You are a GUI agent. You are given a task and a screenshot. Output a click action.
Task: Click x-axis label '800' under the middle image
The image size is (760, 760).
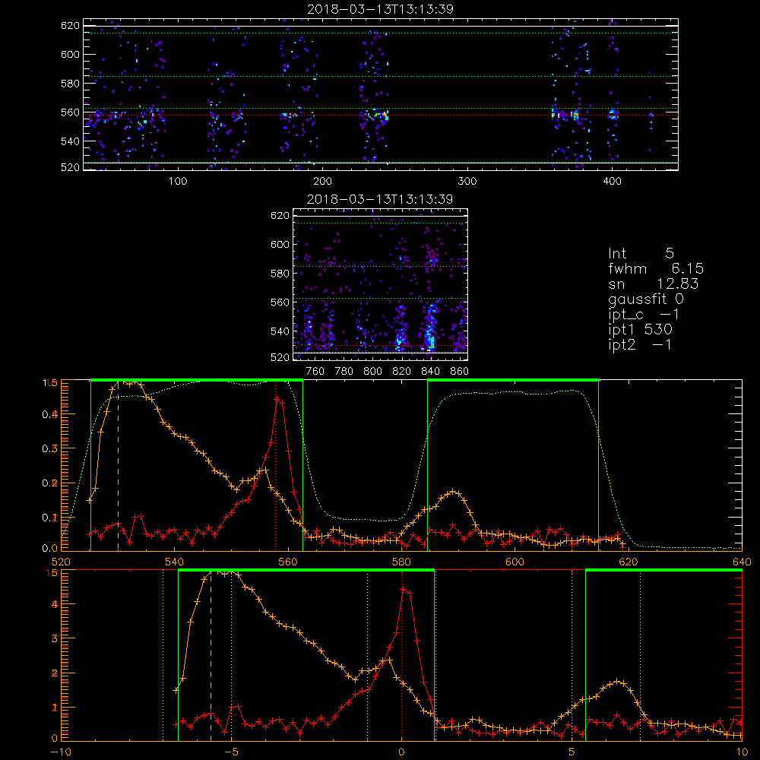tap(372, 372)
